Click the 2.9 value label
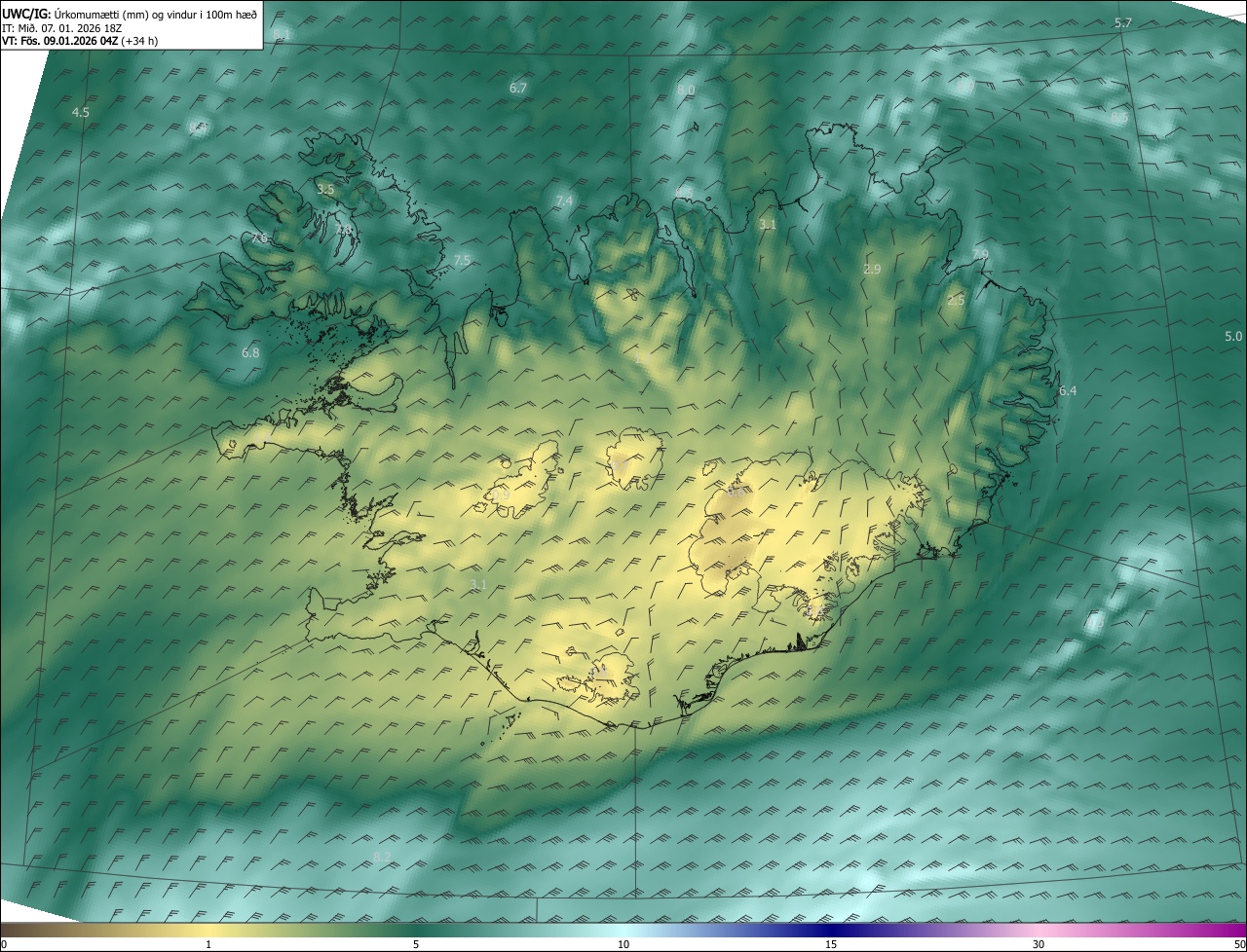This screenshot has height=952, width=1247. 872,269
